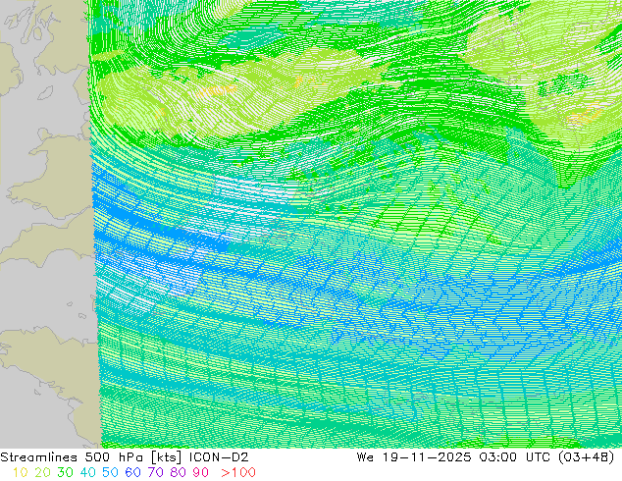Click legend value '>100' in red
622x481 pixels.
point(238,472)
